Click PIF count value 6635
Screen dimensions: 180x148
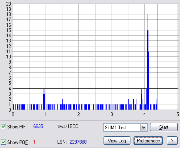[38, 126]
